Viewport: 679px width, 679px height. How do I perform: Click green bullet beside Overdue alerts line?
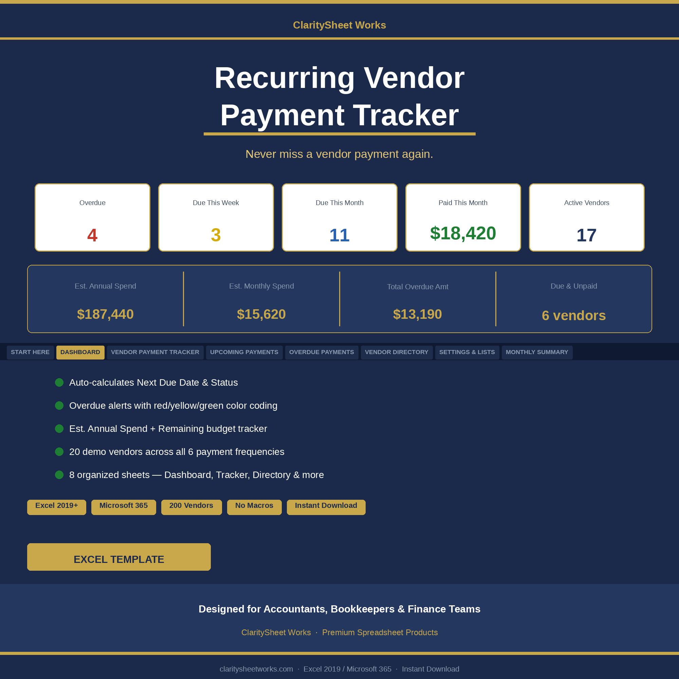tap(59, 406)
